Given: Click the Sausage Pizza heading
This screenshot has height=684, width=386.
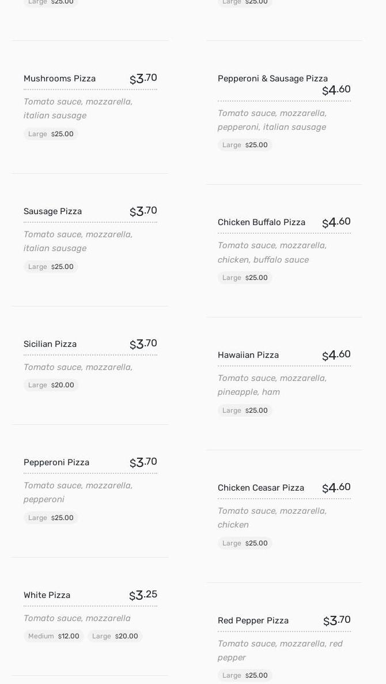Looking at the screenshot, I should (52, 211).
